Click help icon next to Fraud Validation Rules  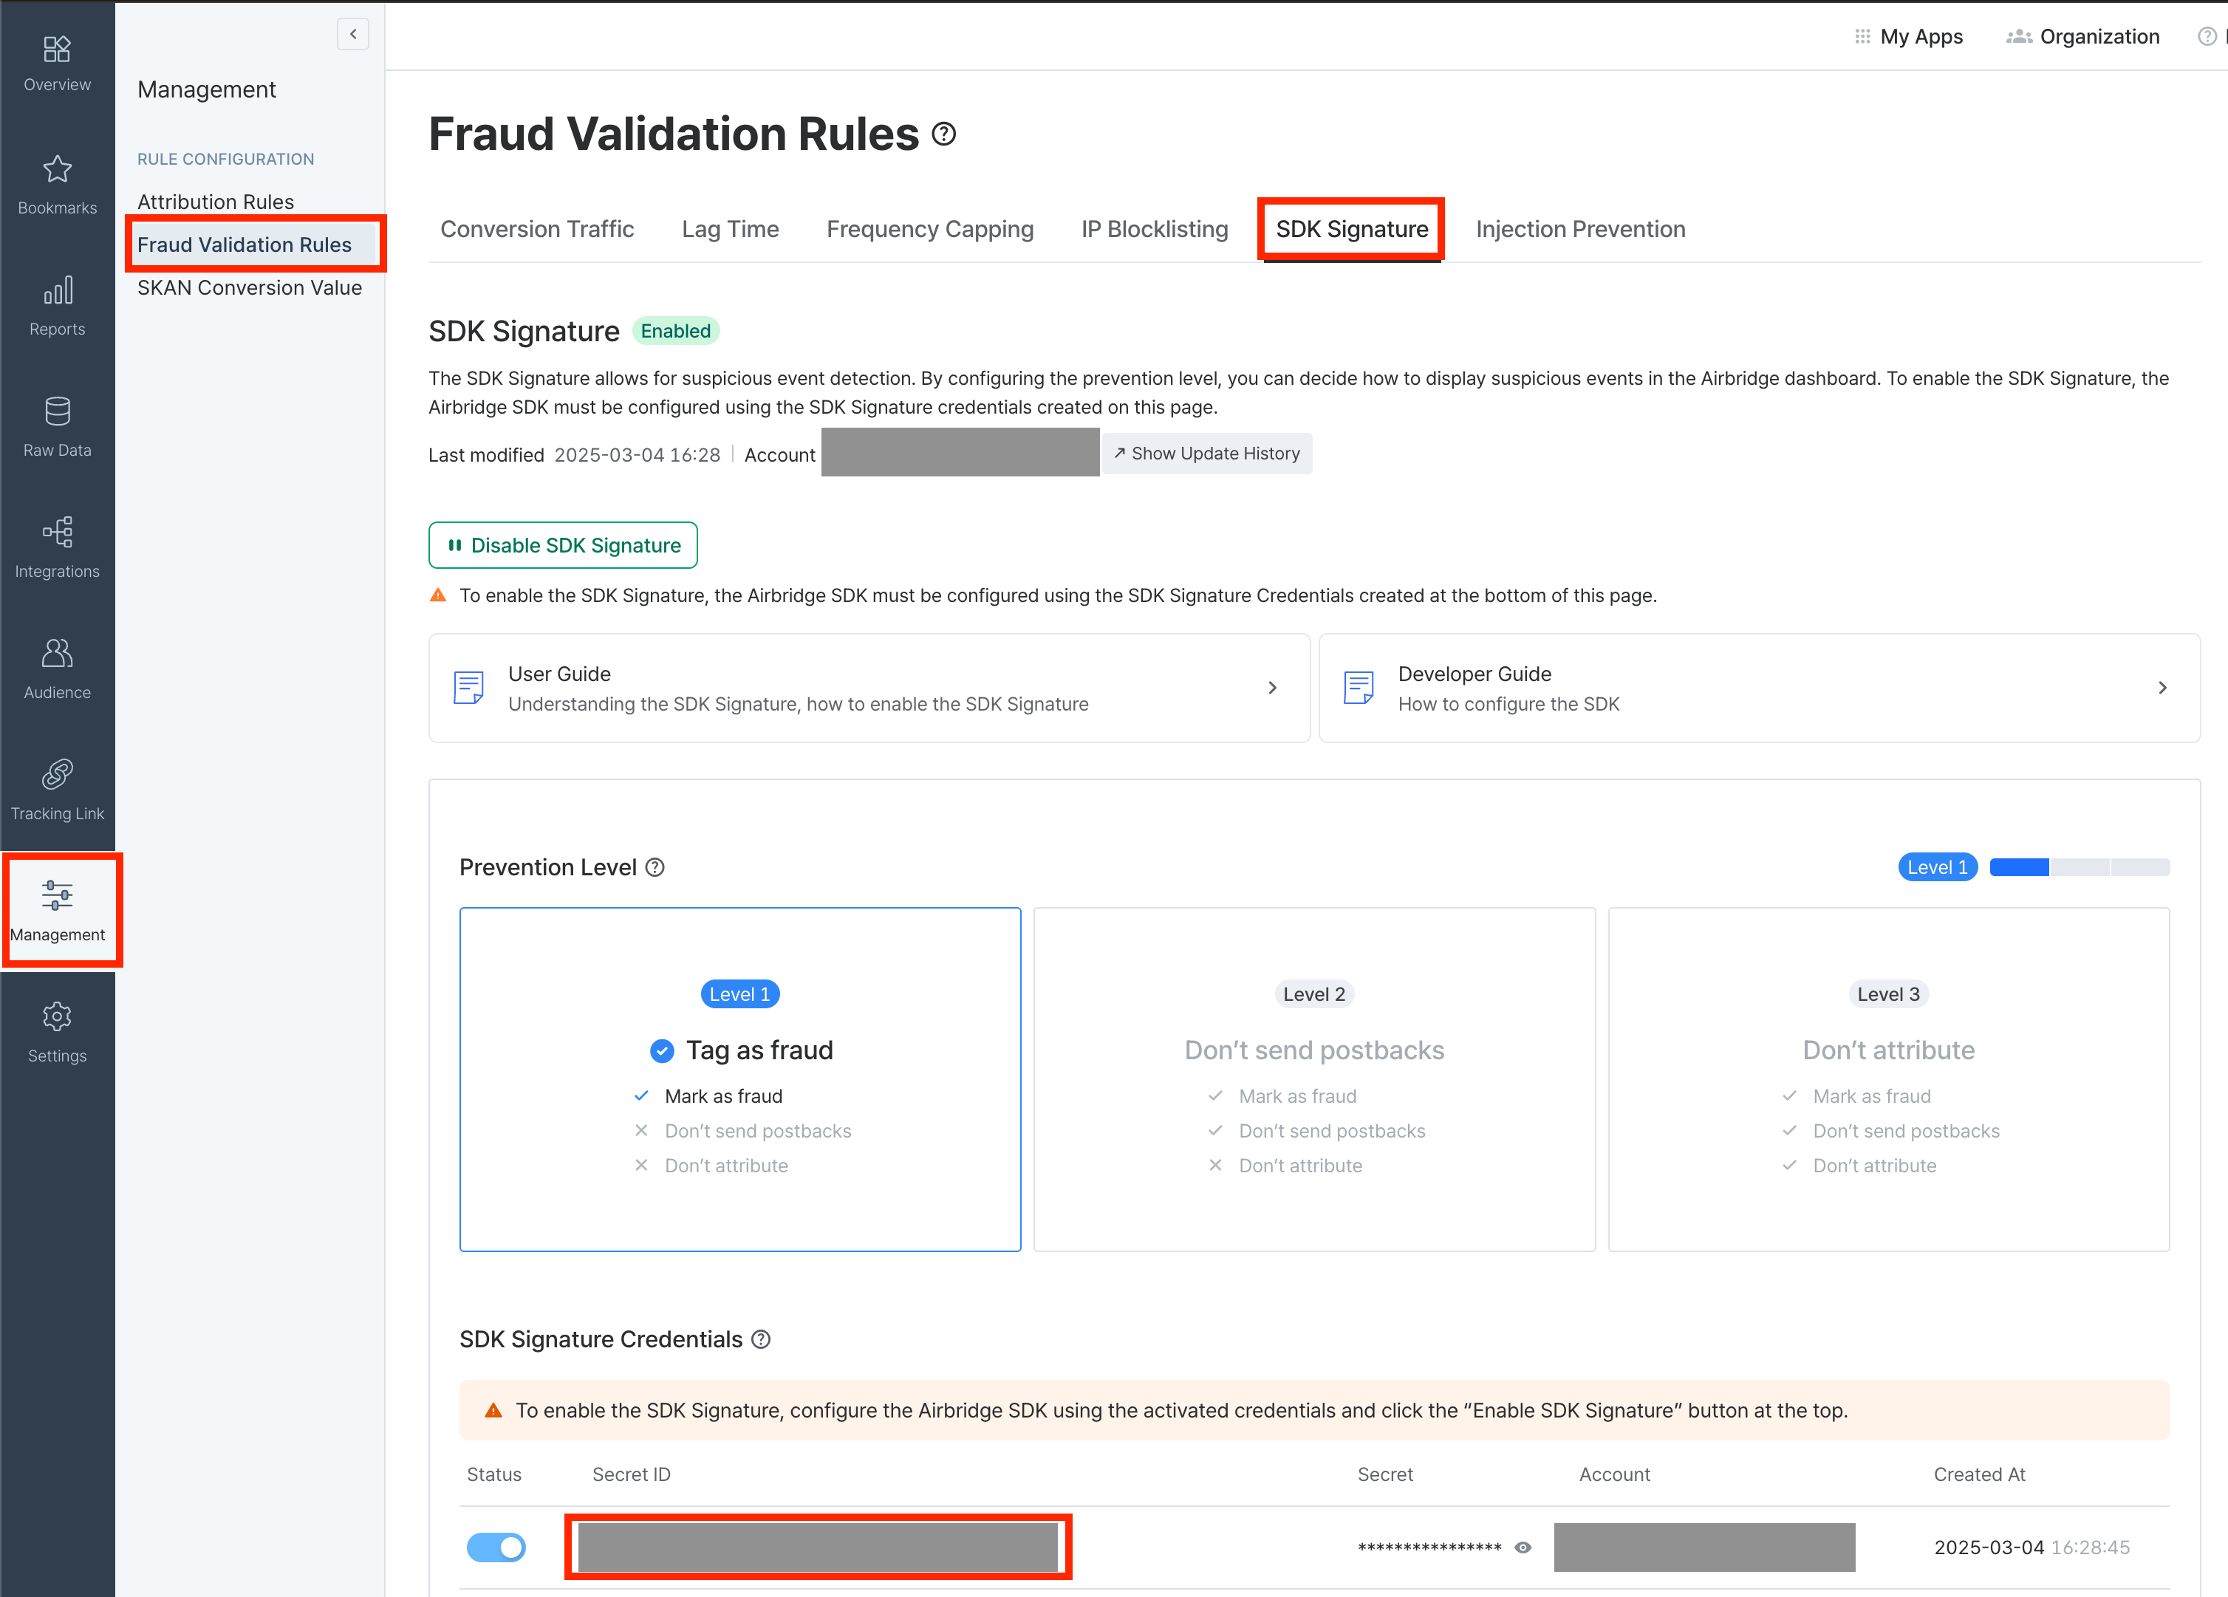click(x=943, y=134)
